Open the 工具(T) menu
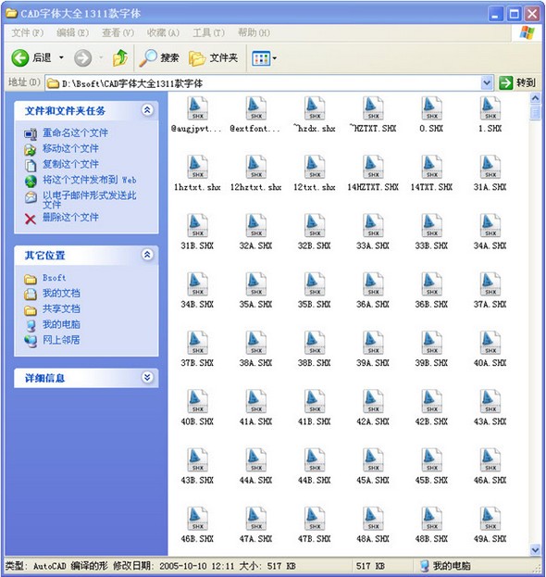The height and width of the screenshot is (577, 546). [208, 32]
